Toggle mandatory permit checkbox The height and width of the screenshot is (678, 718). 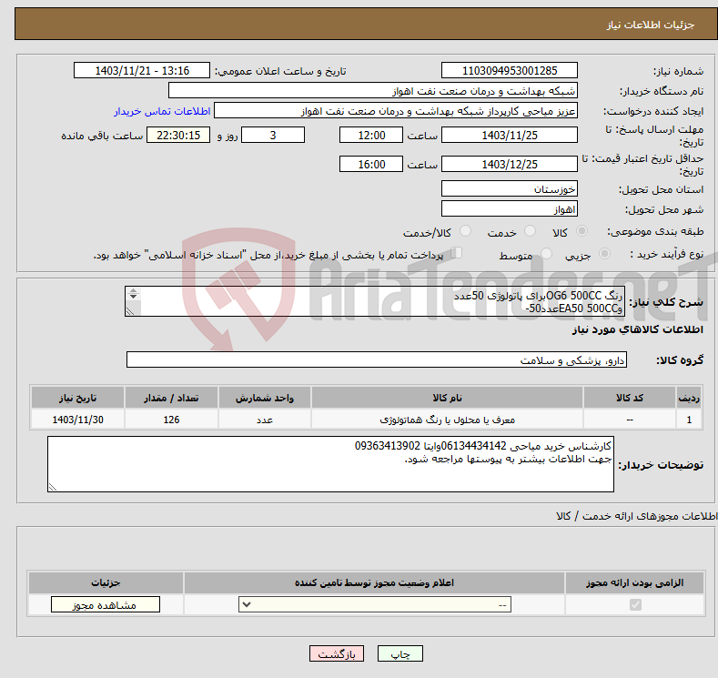(635, 605)
